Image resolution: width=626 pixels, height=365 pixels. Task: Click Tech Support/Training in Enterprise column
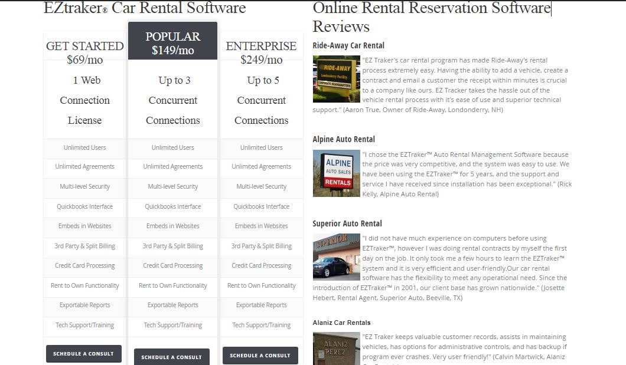tap(262, 325)
